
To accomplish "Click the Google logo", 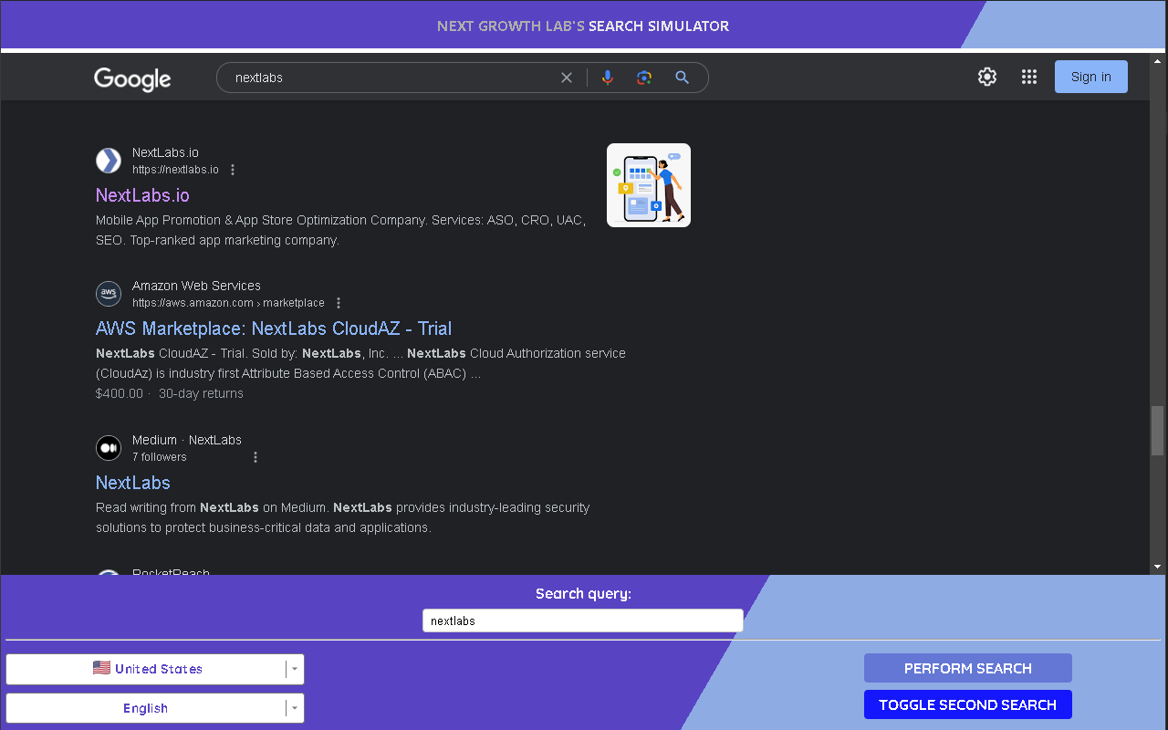I will point(131,79).
